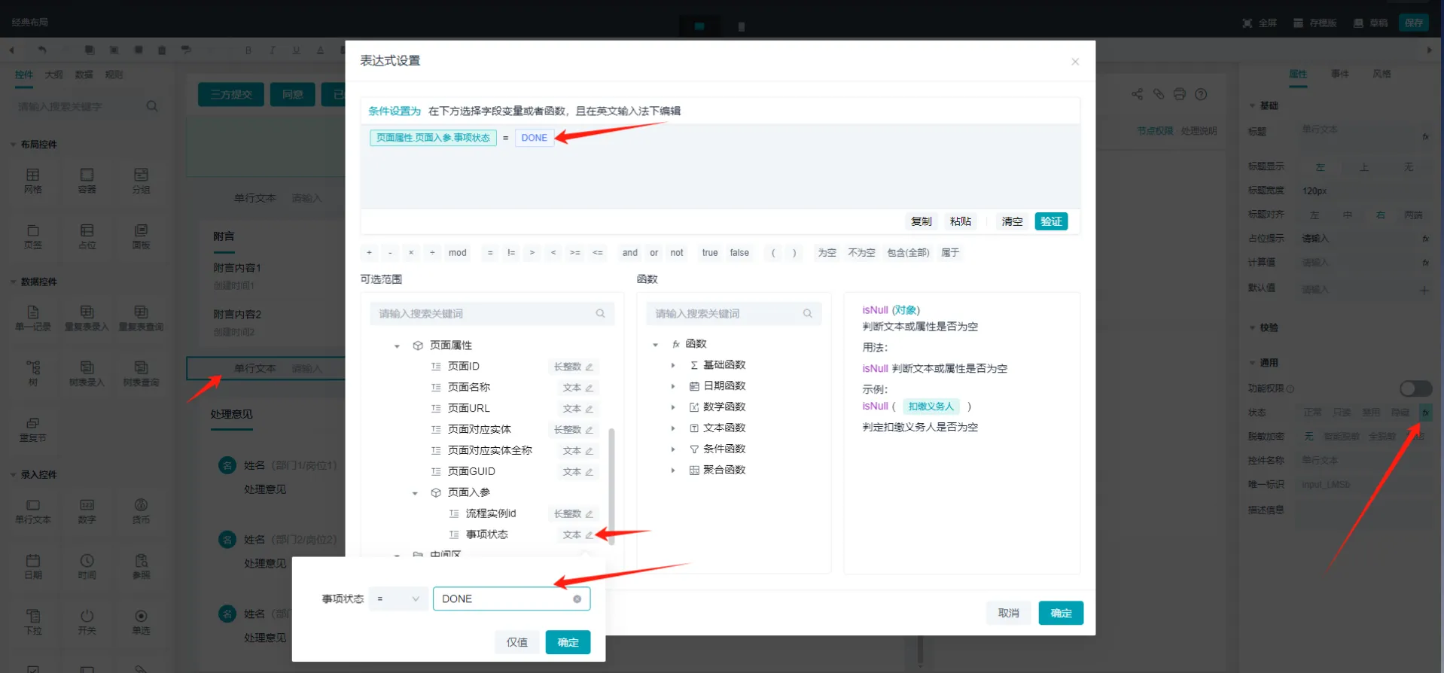The width and height of the screenshot is (1444, 673).
Task: Switch to the 风格 tab in right panel
Action: coord(1382,74)
